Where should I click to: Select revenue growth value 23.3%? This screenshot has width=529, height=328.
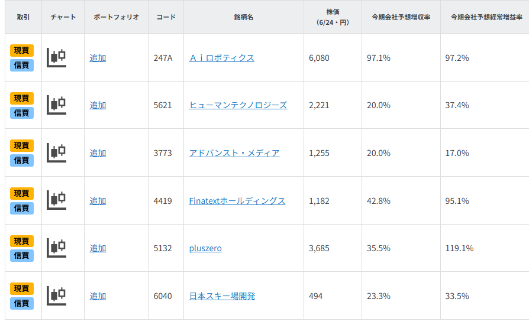click(379, 296)
